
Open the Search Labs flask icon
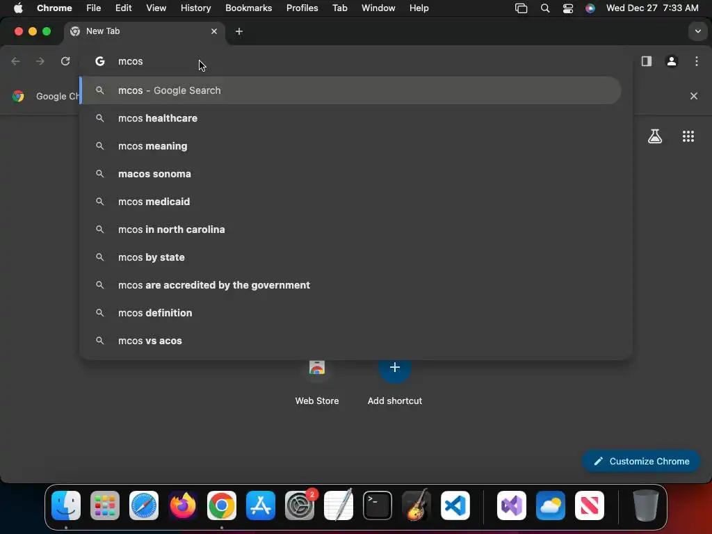coord(655,136)
